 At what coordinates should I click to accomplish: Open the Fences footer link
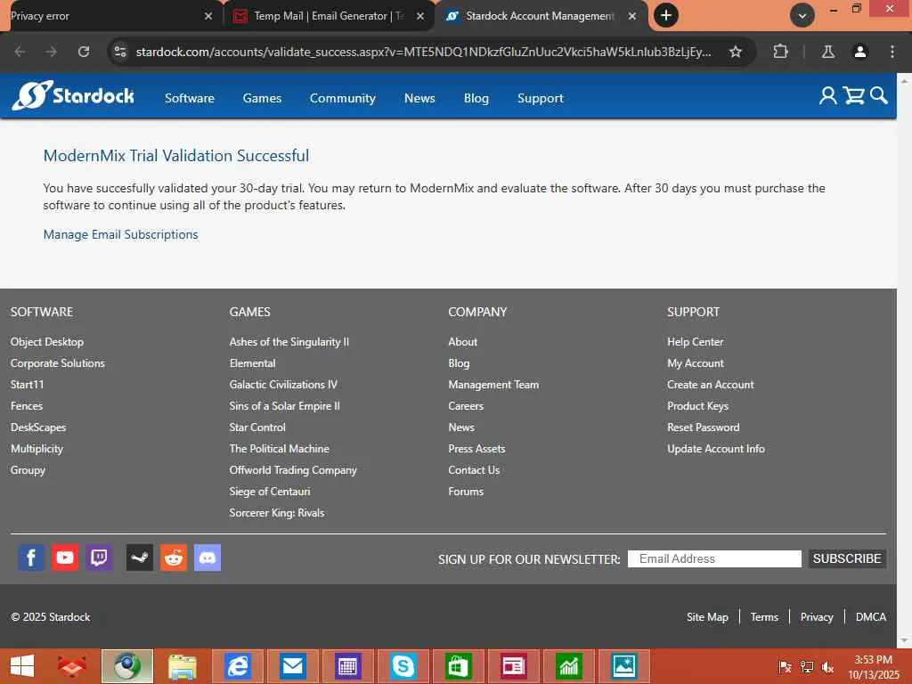coord(27,406)
